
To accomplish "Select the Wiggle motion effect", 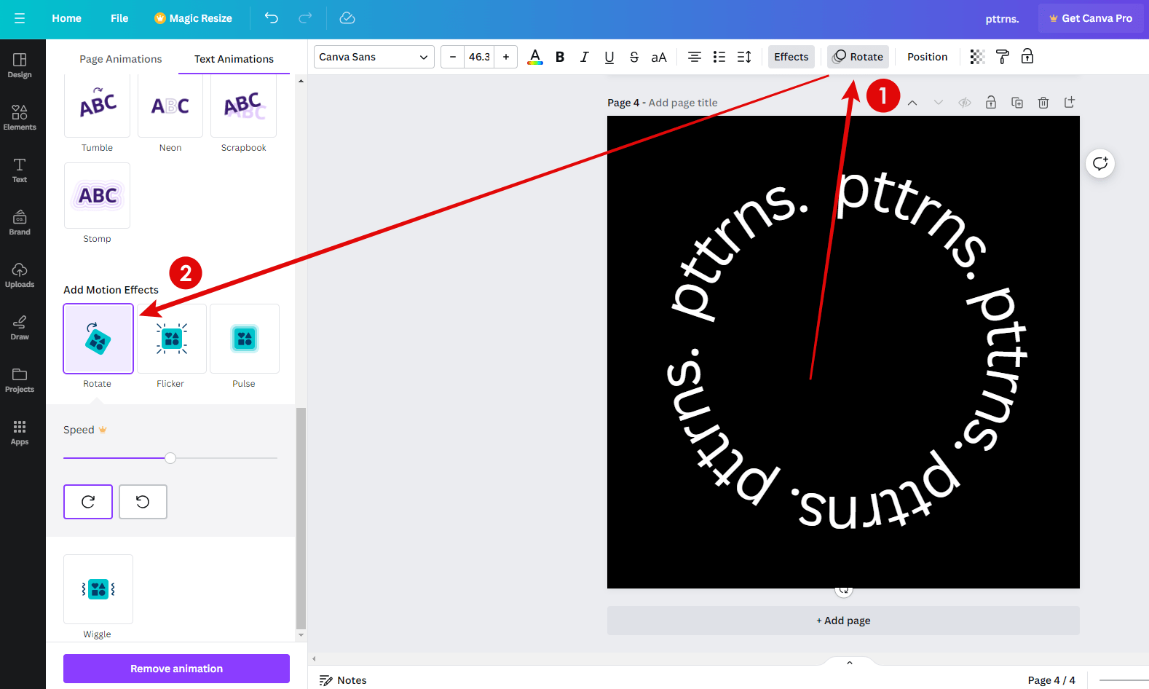I will 98,589.
